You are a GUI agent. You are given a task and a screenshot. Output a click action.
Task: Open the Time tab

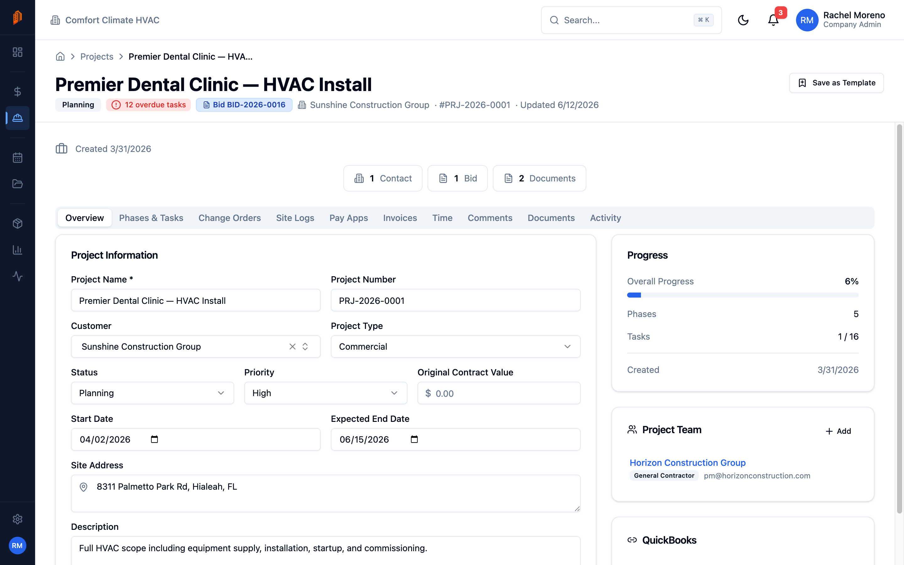[442, 218]
